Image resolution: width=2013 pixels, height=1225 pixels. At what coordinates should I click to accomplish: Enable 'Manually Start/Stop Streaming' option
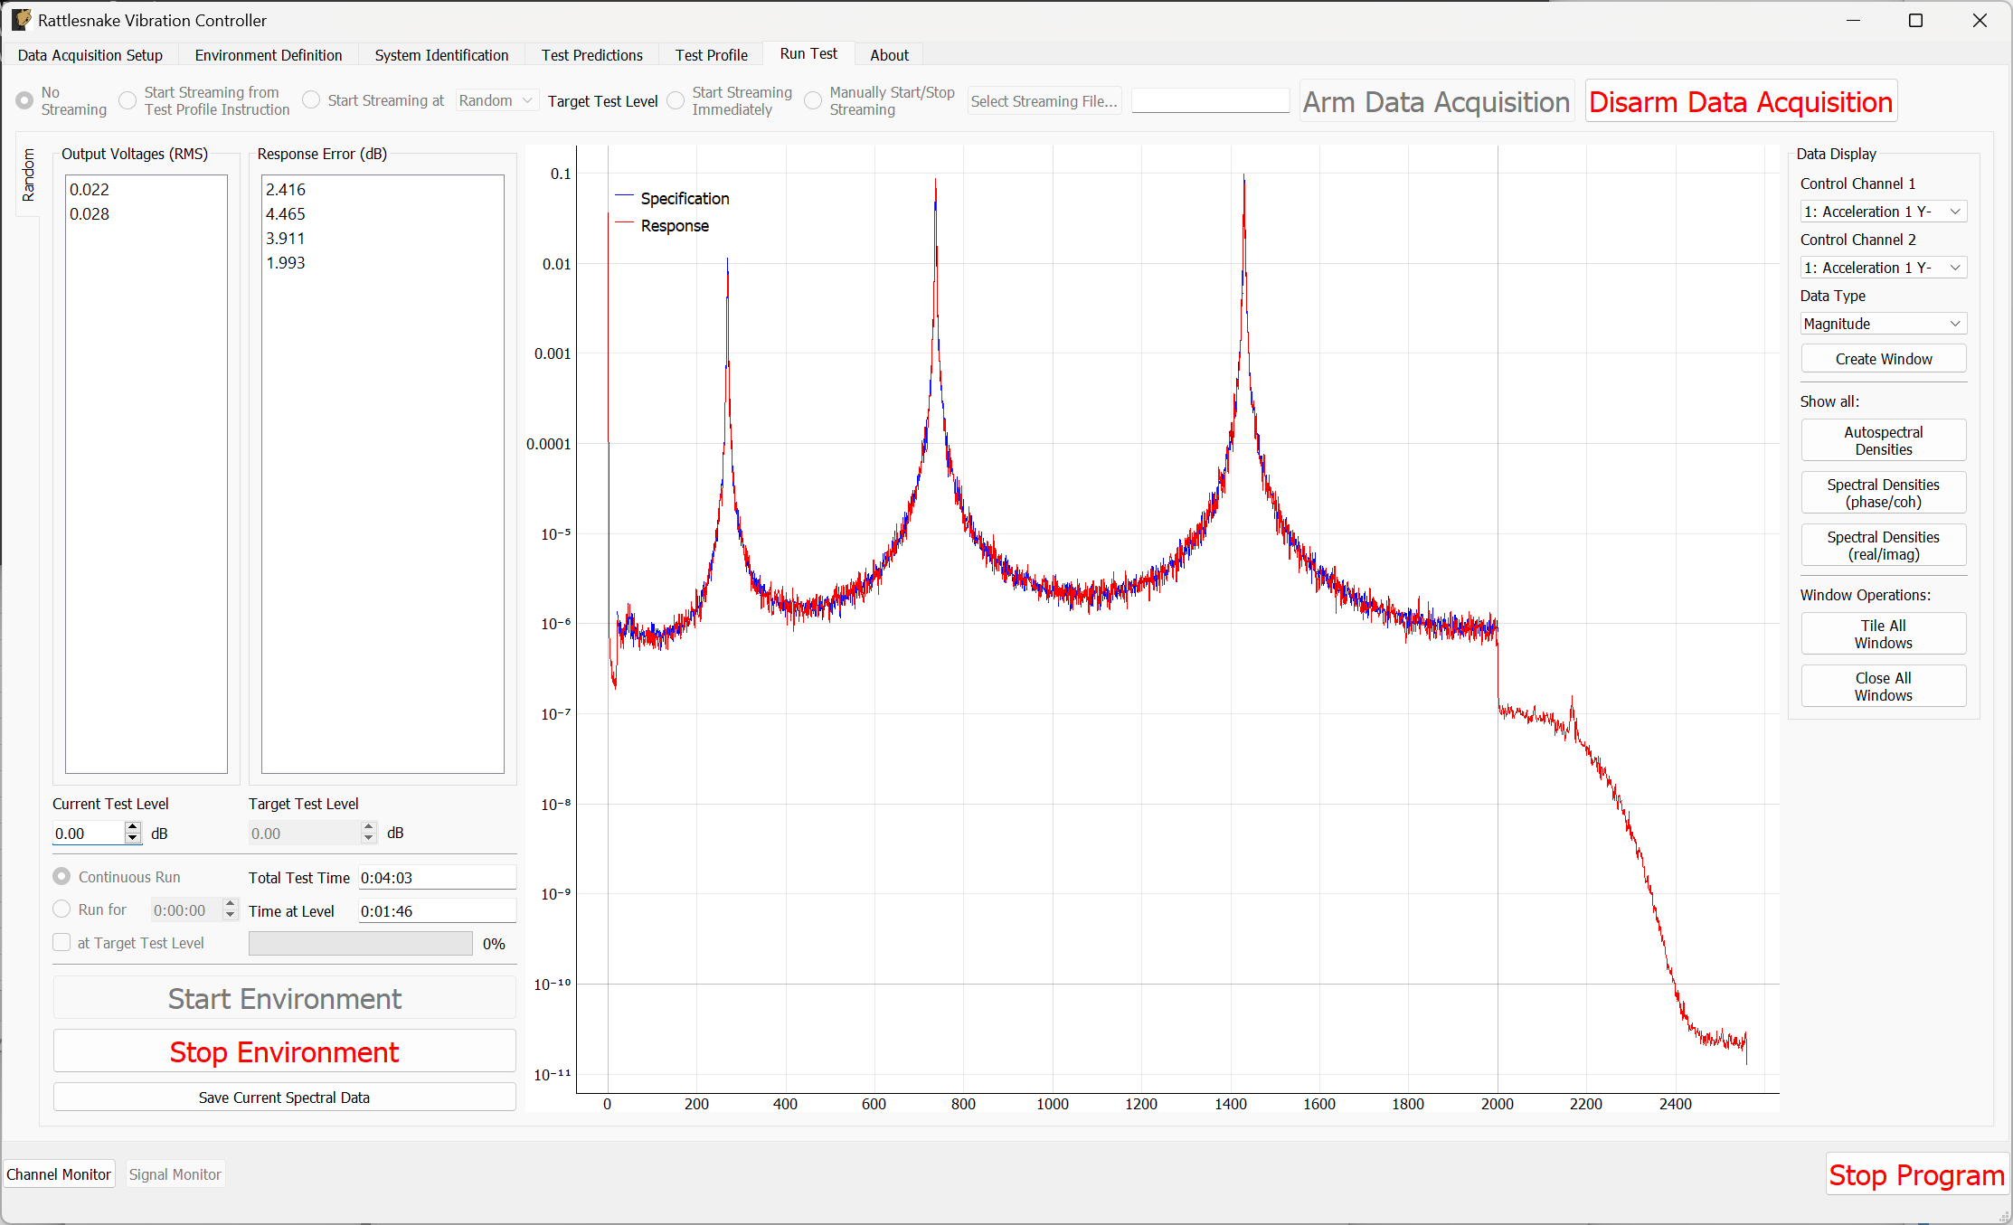[x=812, y=100]
